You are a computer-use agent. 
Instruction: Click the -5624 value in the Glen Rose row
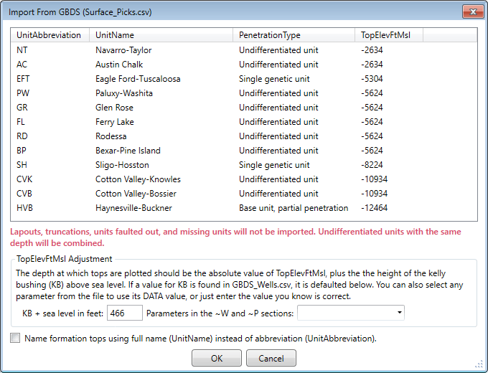point(372,108)
